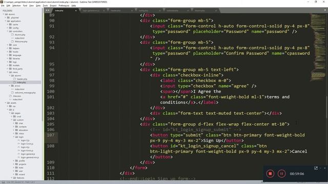Screen dimensions: 328x184
Task: Close the active index.php tab
Action: 76,10
